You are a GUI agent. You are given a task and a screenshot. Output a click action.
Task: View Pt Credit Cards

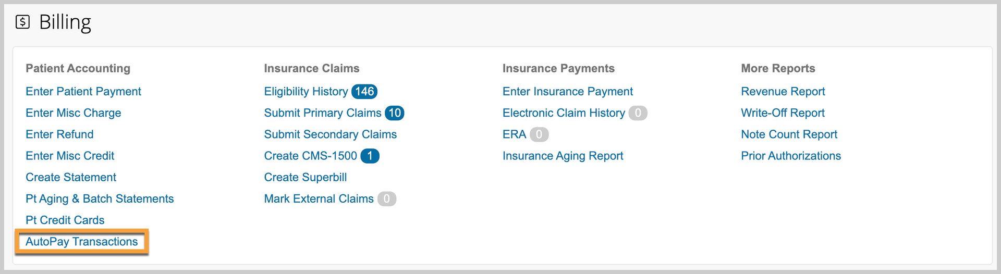(65, 220)
